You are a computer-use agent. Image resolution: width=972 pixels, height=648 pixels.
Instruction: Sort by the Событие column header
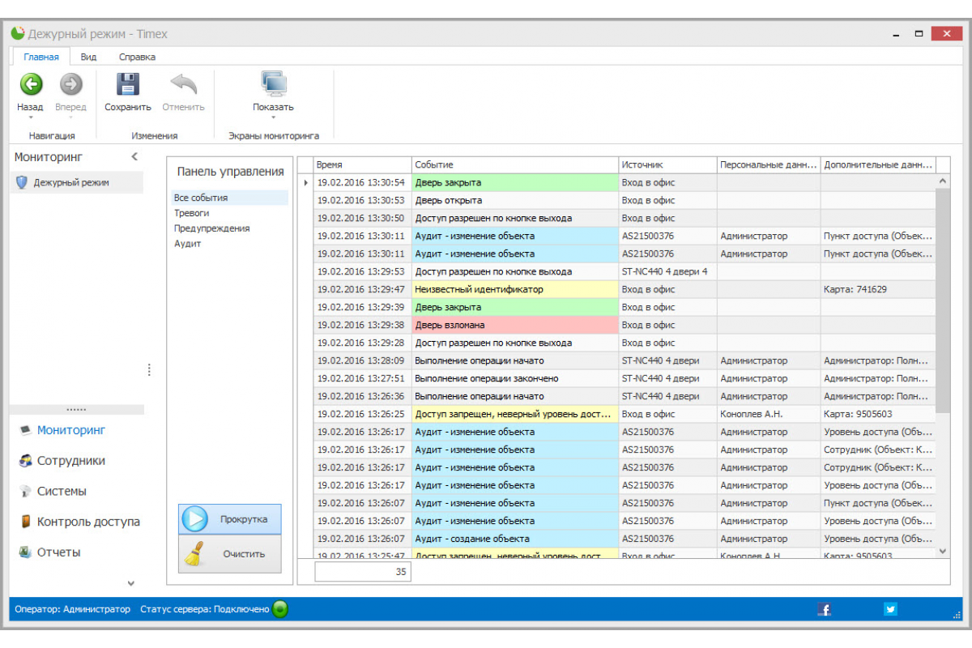[x=515, y=164]
